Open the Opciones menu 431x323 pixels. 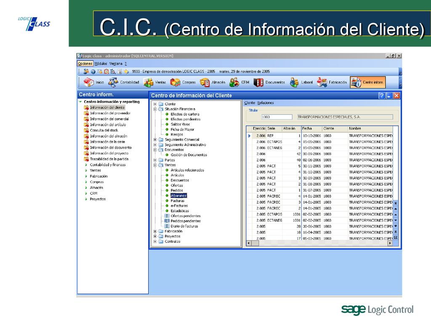click(85, 64)
